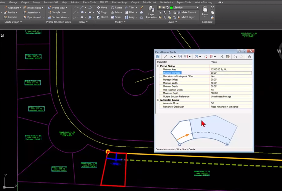
Task: Open Layer Properties manager
Action: coord(151,12)
